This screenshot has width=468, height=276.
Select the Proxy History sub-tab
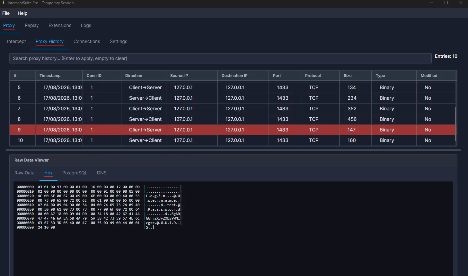point(49,41)
